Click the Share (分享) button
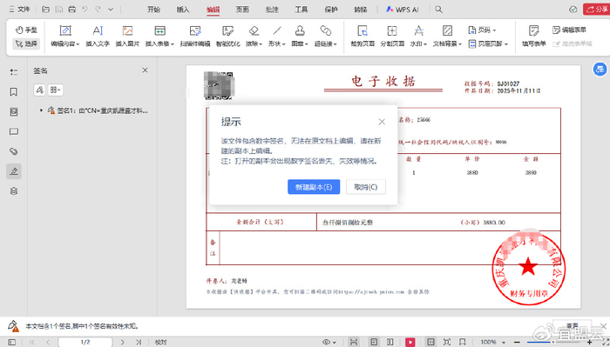610x347 pixels. 597,9
